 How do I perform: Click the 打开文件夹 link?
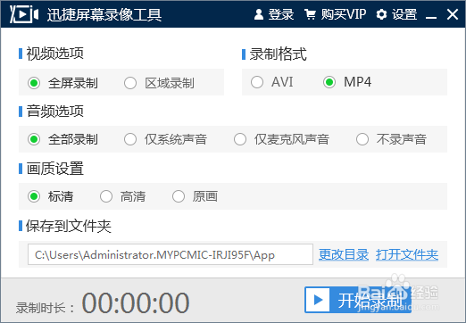coord(407,254)
